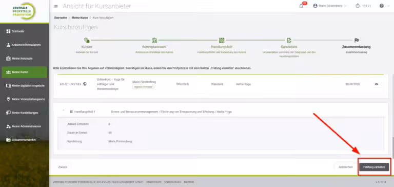Click the Abbrechen button
The width and height of the screenshot is (394, 187).
click(345, 167)
